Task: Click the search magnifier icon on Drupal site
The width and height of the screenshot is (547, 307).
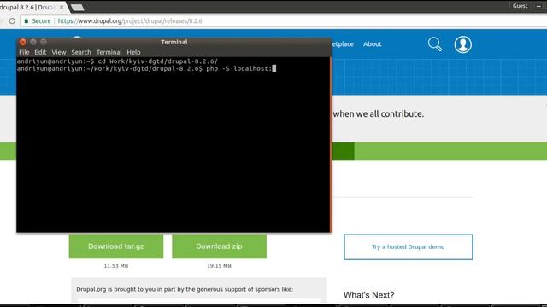Action: pos(435,44)
